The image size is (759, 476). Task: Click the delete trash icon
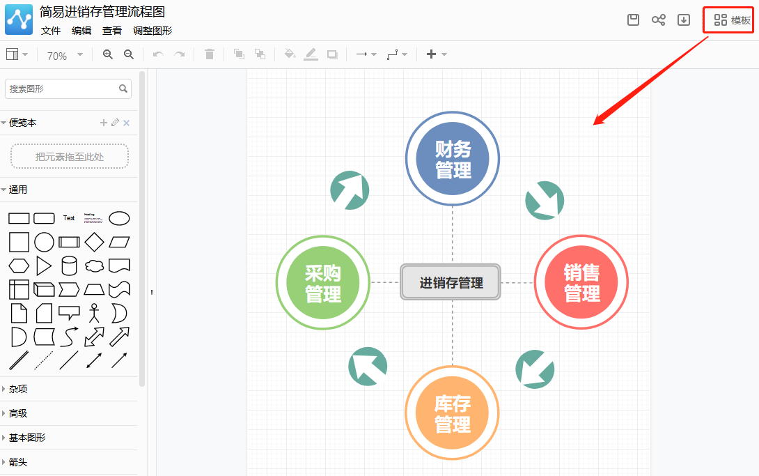(x=209, y=54)
